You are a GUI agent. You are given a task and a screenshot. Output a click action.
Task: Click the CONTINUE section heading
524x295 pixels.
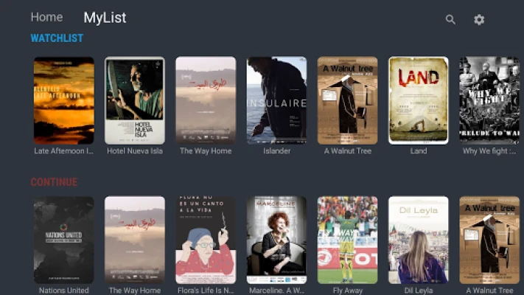(54, 182)
